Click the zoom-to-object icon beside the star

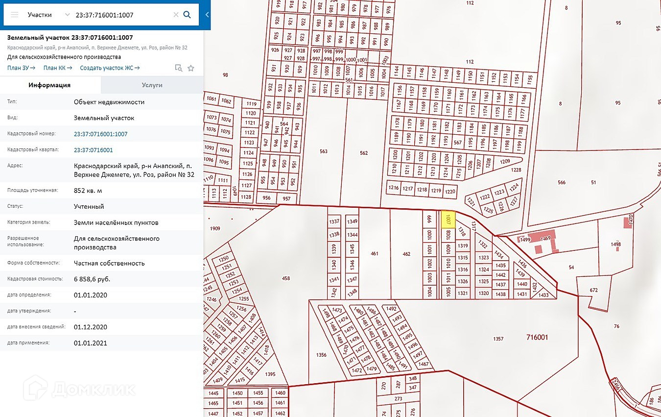[x=179, y=68]
